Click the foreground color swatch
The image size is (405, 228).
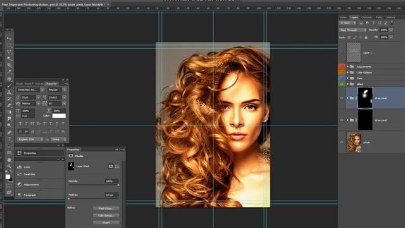click(x=8, y=177)
